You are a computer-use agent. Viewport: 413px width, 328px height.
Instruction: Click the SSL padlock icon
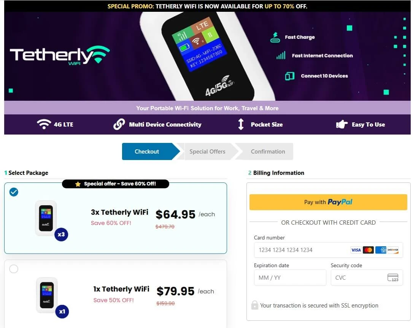point(254,305)
